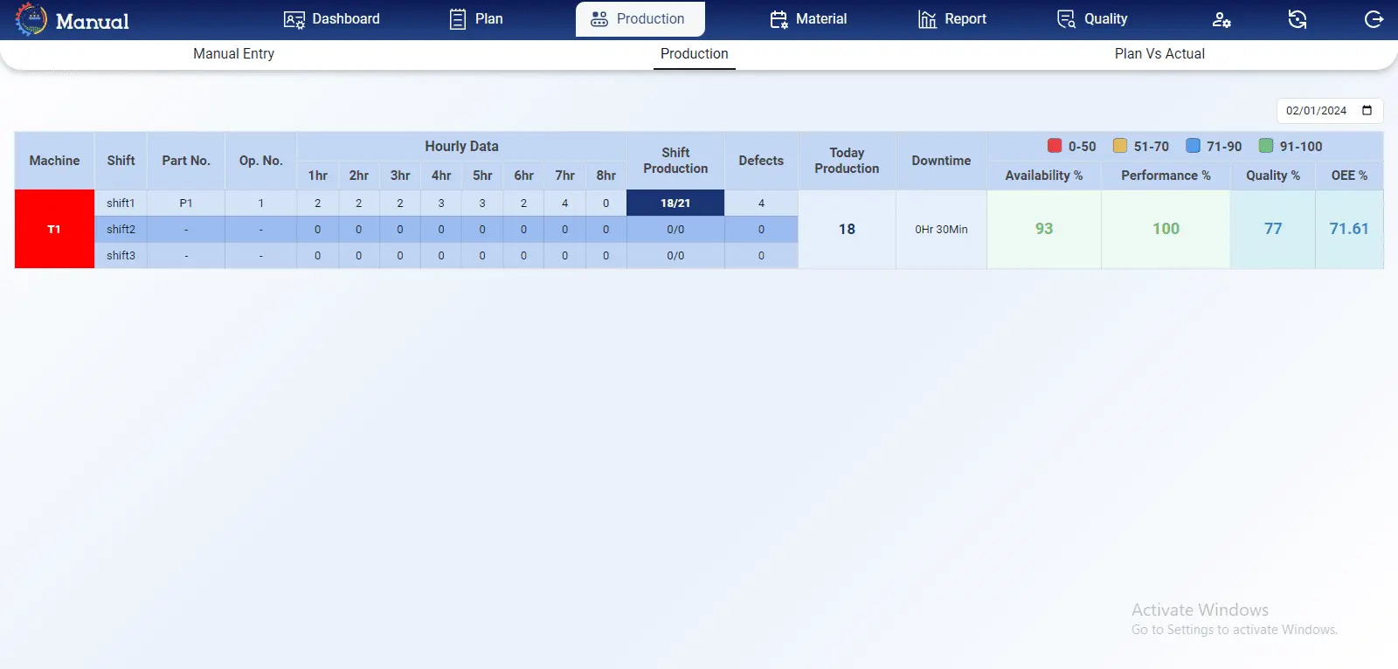Click the red T1 machine cell
This screenshot has height=669, width=1398.
click(x=54, y=229)
